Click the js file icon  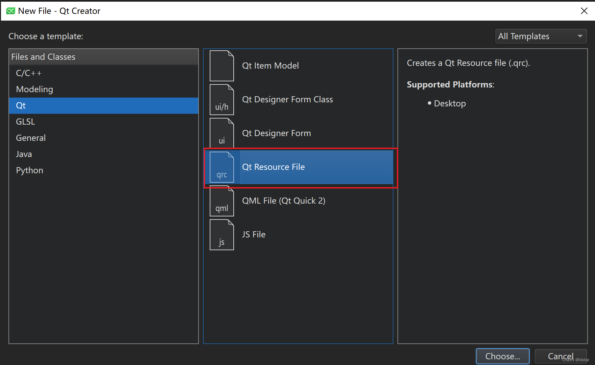(222, 235)
